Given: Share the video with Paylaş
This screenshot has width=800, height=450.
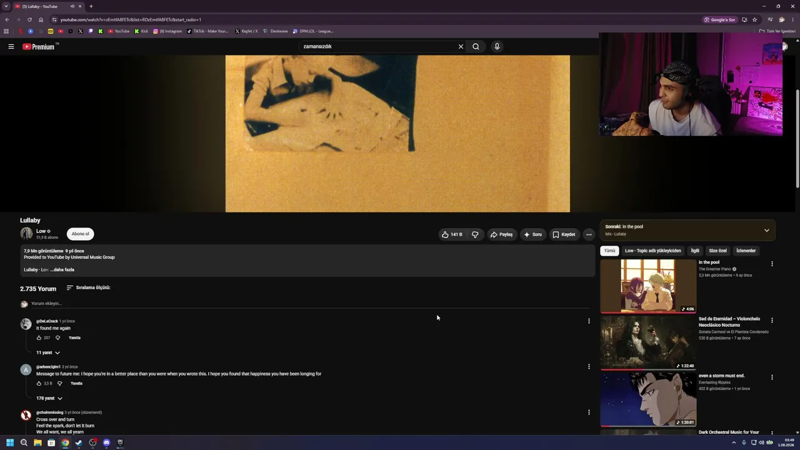Looking at the screenshot, I should click(501, 234).
